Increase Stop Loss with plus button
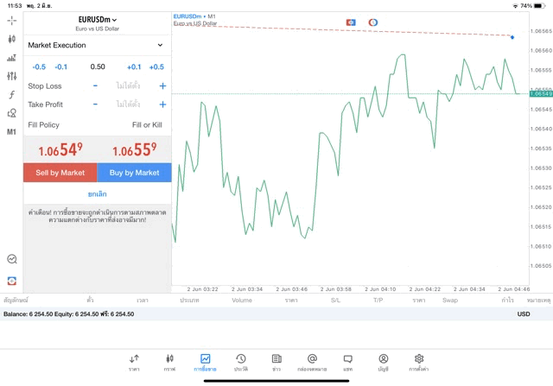Viewport: 553px width, 386px height. point(162,85)
